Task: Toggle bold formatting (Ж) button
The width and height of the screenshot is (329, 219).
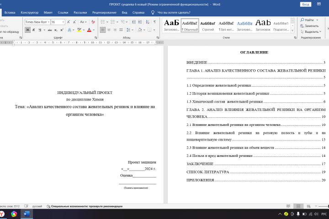Action: click(x=27, y=30)
